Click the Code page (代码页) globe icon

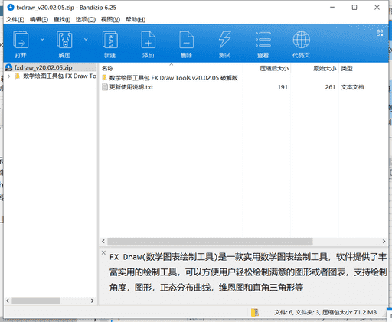[302, 40]
